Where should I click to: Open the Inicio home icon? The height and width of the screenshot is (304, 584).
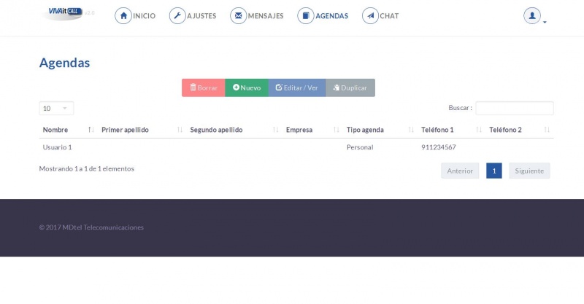click(123, 15)
